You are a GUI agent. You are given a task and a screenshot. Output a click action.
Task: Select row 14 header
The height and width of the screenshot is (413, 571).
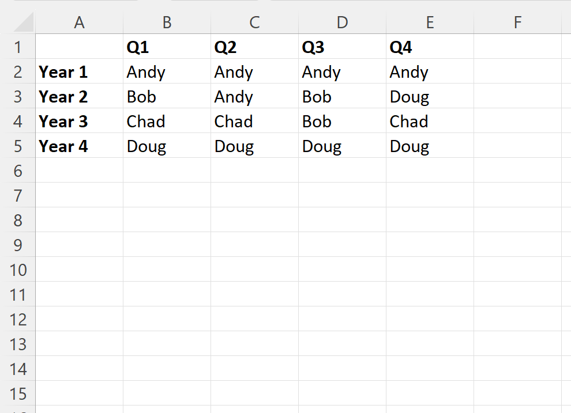pyautogui.click(x=18, y=369)
